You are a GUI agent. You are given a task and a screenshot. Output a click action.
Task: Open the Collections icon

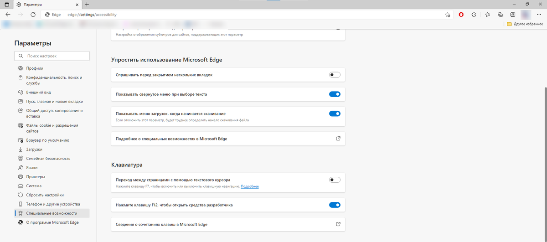coord(500,15)
